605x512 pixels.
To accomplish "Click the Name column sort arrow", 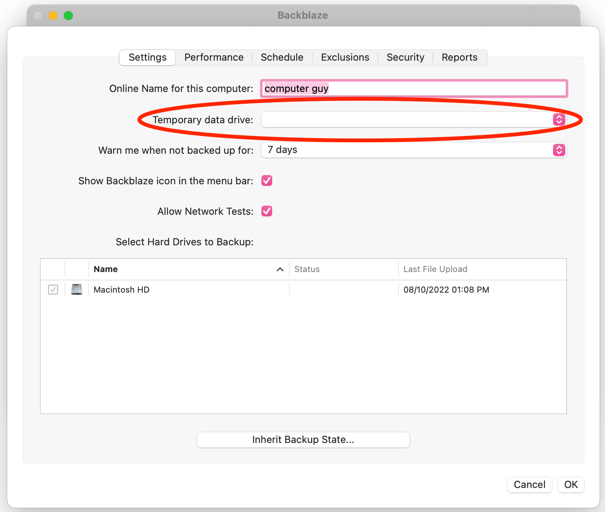I will (x=280, y=269).
